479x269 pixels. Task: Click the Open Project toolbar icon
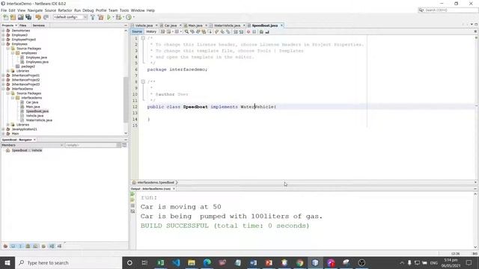tap(21, 17)
